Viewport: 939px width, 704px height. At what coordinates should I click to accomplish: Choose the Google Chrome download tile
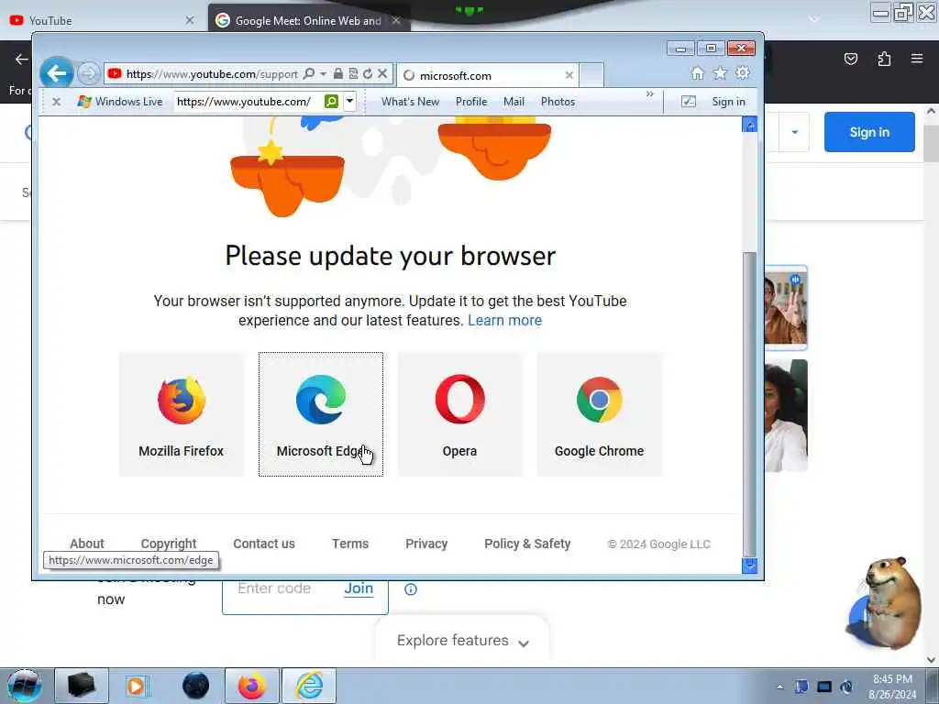[x=600, y=414]
